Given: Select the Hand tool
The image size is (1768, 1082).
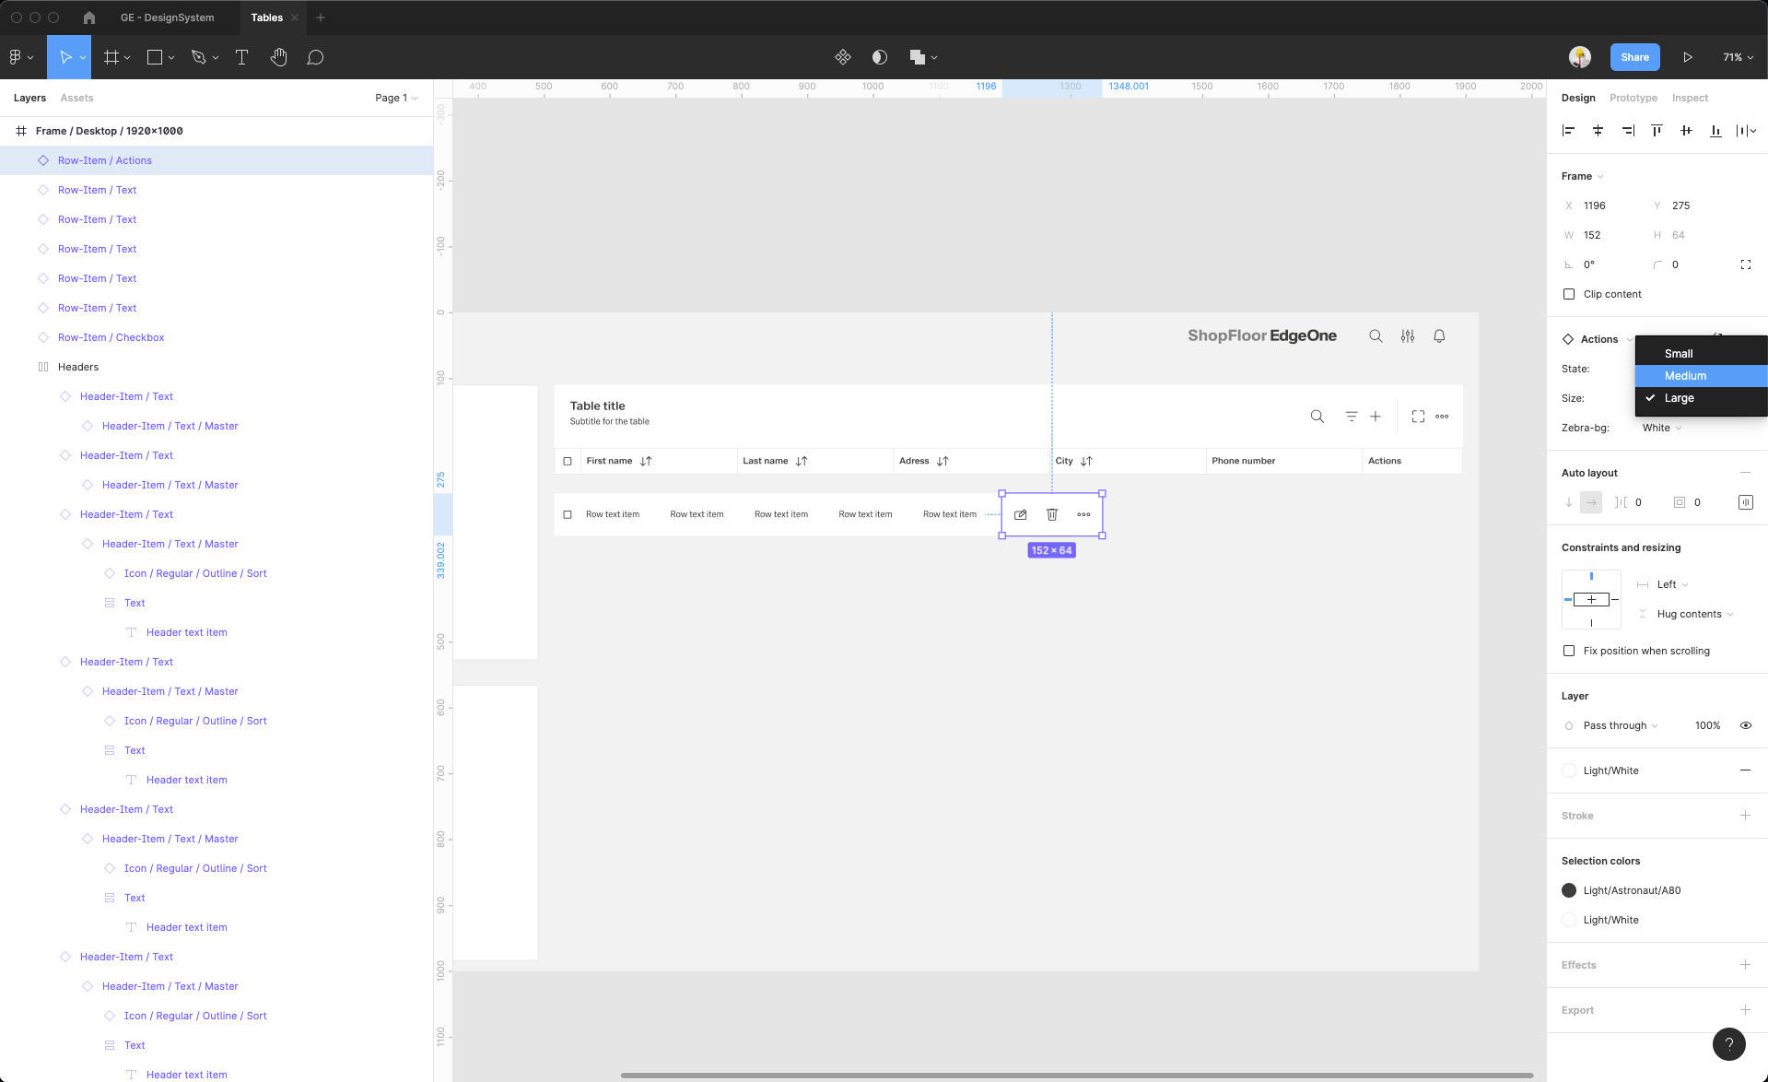Looking at the screenshot, I should pos(278,57).
